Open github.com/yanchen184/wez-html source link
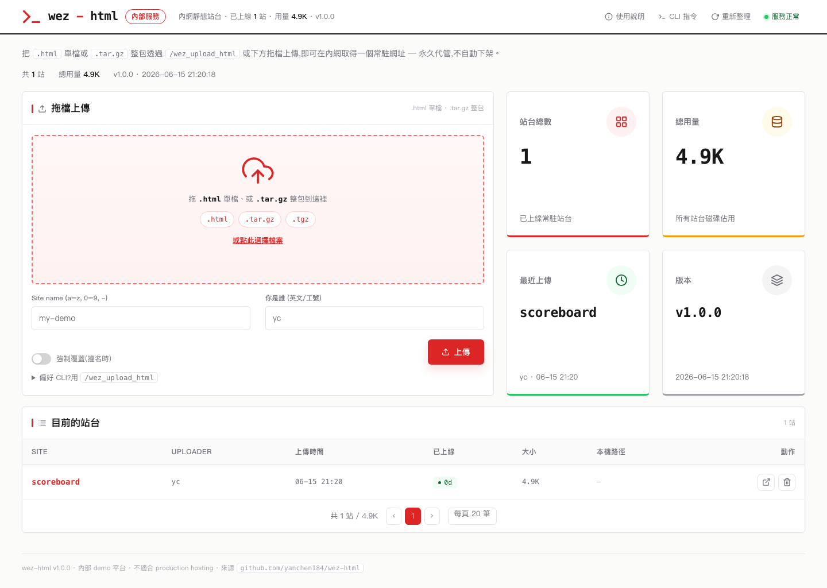Screen dimensions: 827x588 click(300, 568)
